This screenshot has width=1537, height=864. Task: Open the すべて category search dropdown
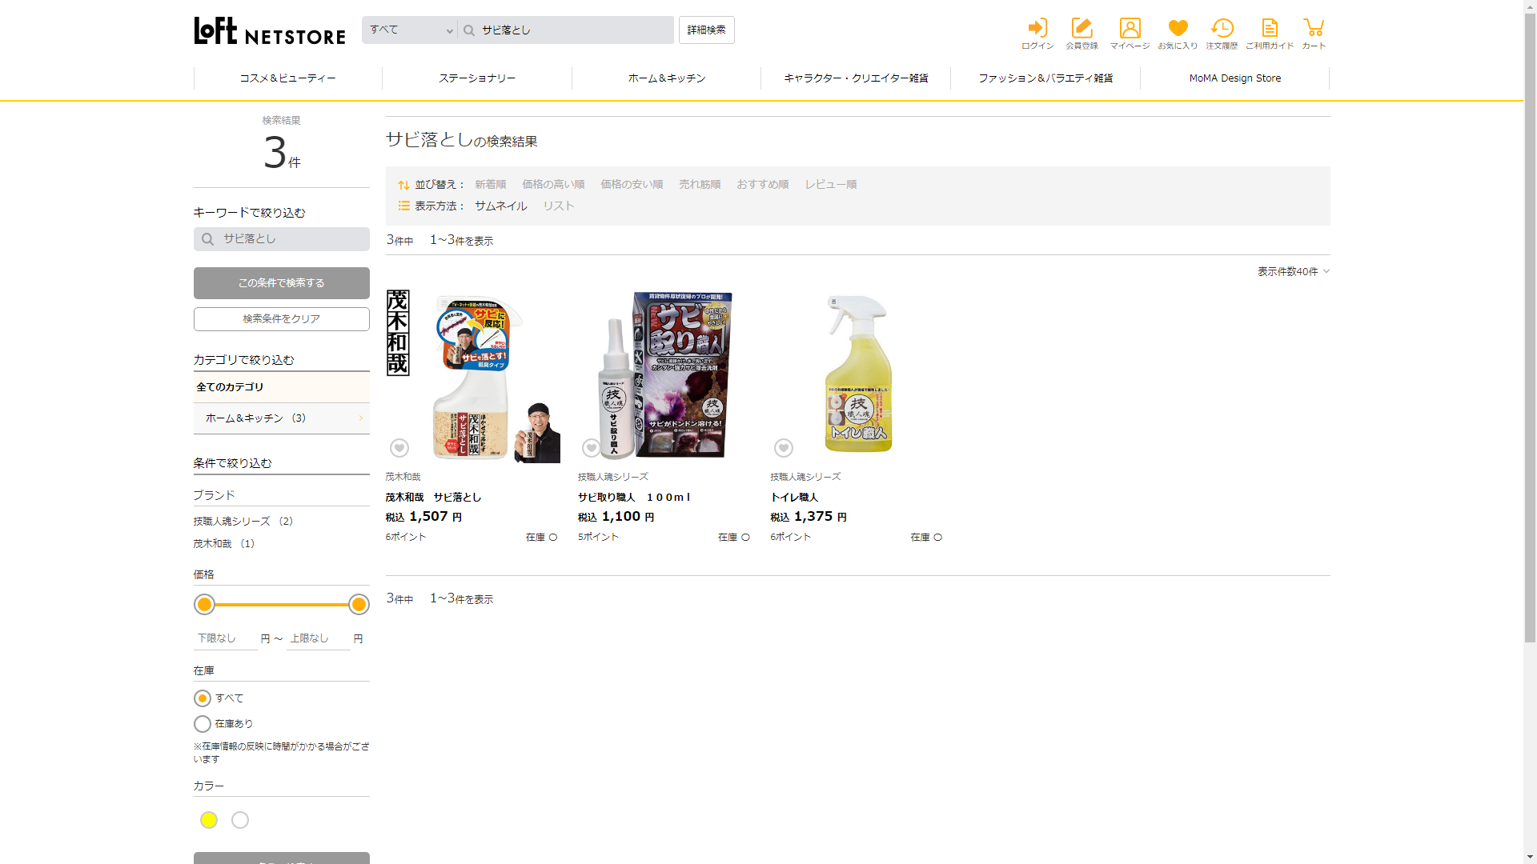coord(410,30)
